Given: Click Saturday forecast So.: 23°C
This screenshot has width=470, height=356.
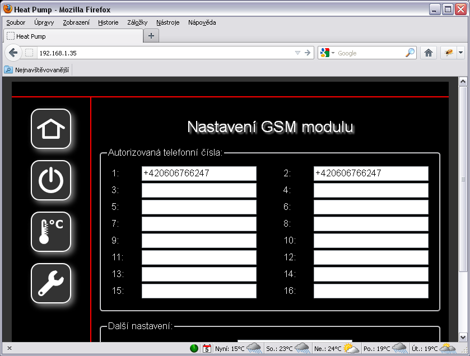Looking at the screenshot, I should coord(288,348).
